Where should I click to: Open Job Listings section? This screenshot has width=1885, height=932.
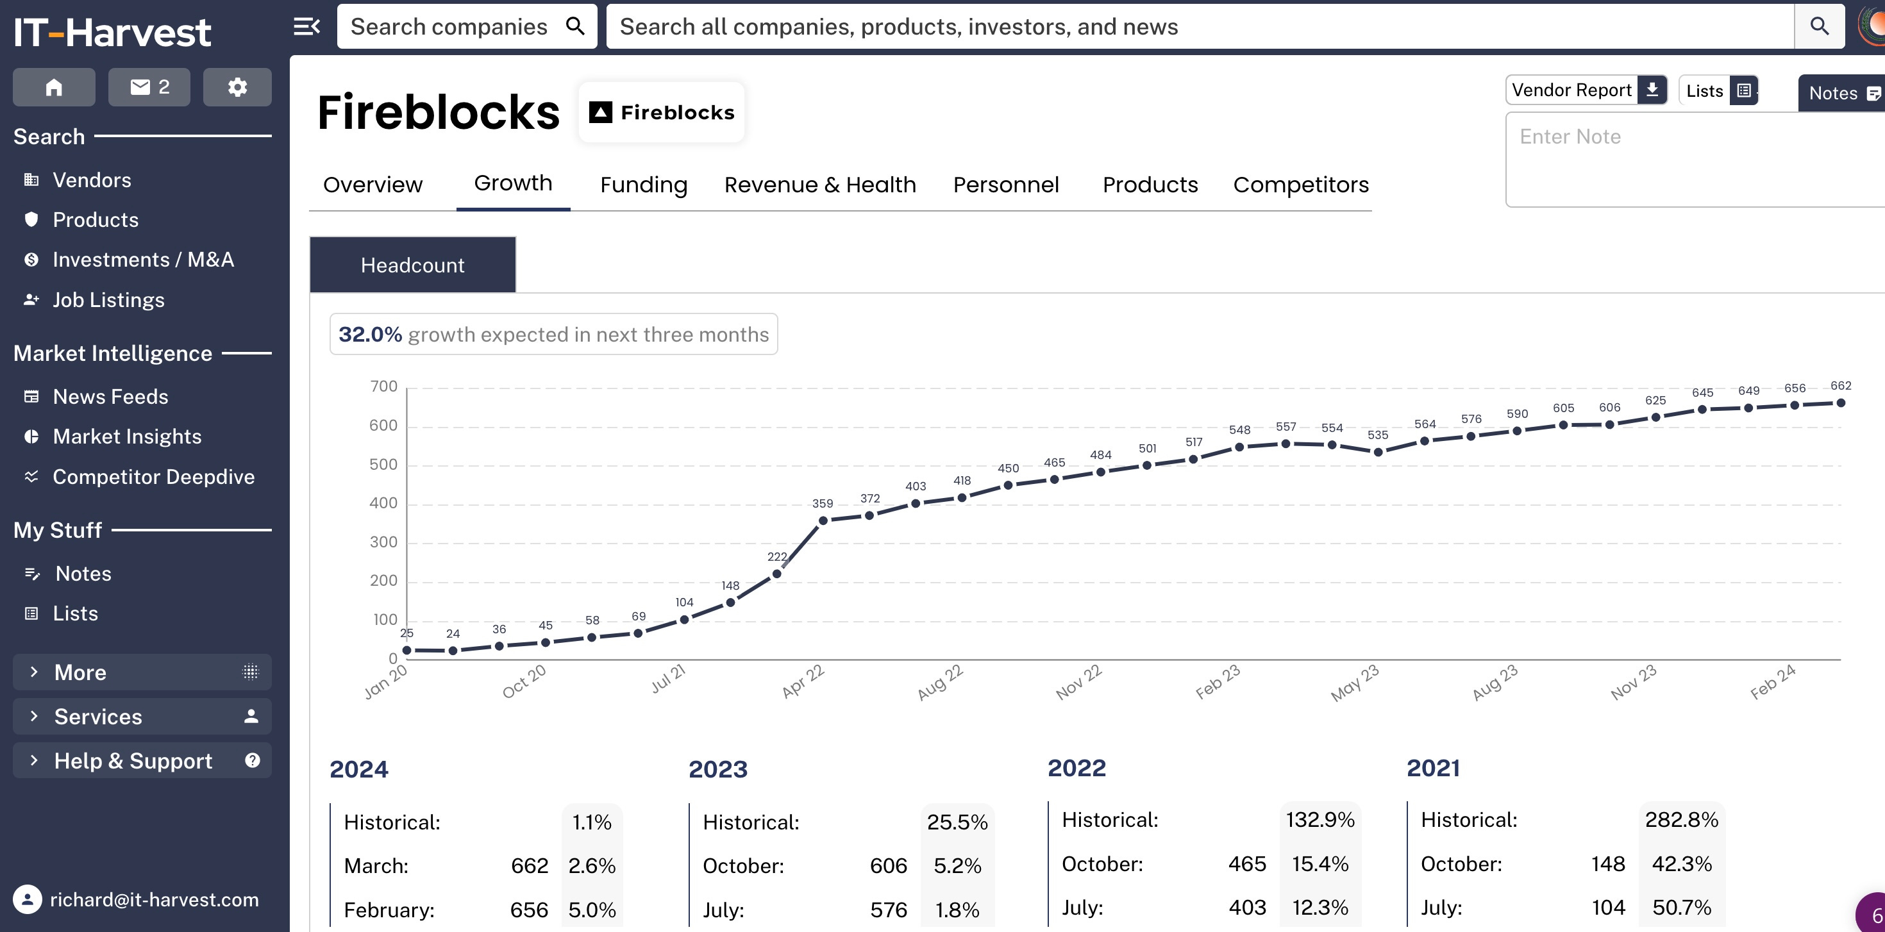click(x=108, y=300)
